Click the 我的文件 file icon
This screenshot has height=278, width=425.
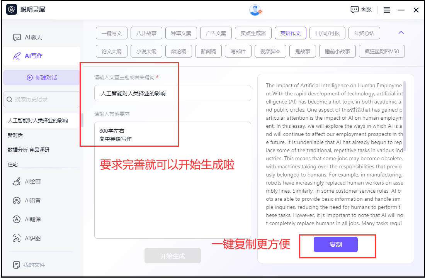(x=17, y=265)
